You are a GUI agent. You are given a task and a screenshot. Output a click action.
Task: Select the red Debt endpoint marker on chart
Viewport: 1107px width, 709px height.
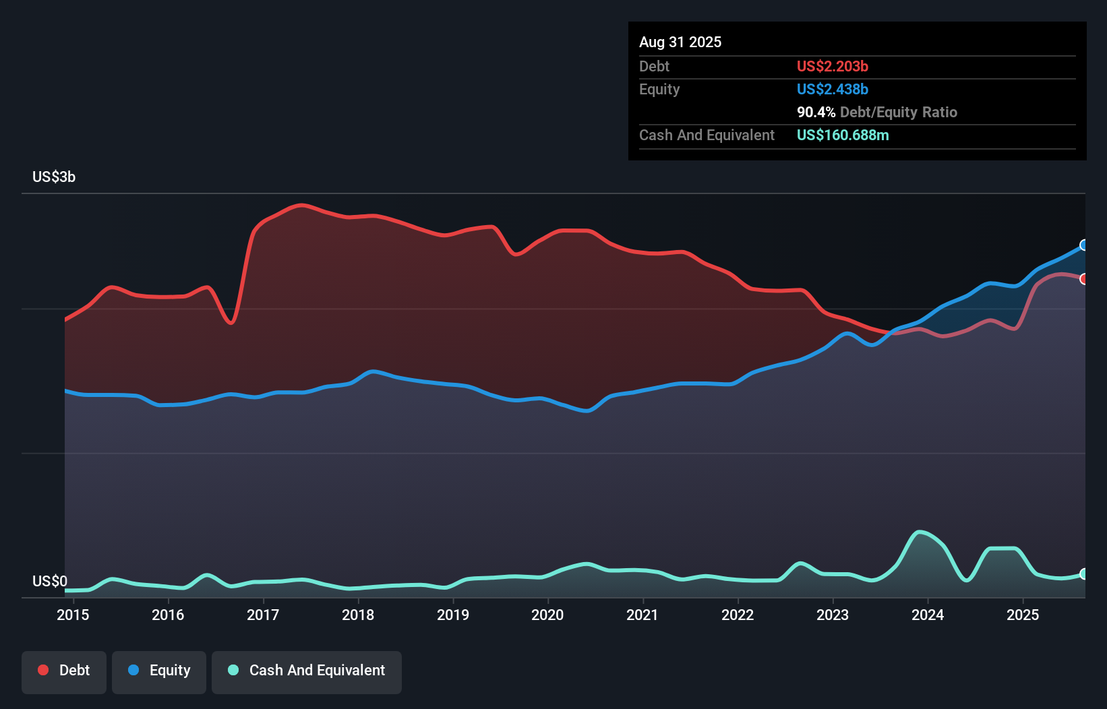pos(1084,278)
